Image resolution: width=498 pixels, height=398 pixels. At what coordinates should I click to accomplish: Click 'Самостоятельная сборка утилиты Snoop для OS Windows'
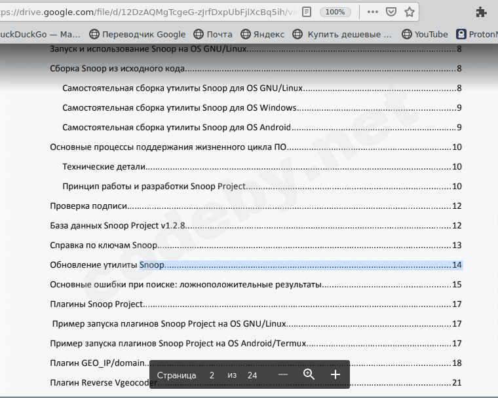pyautogui.click(x=261, y=108)
